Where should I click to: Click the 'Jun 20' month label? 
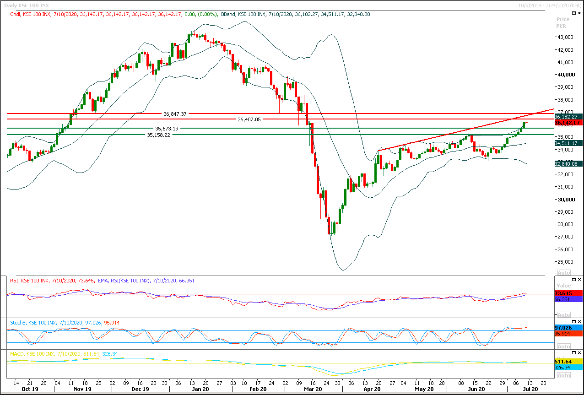476,389
